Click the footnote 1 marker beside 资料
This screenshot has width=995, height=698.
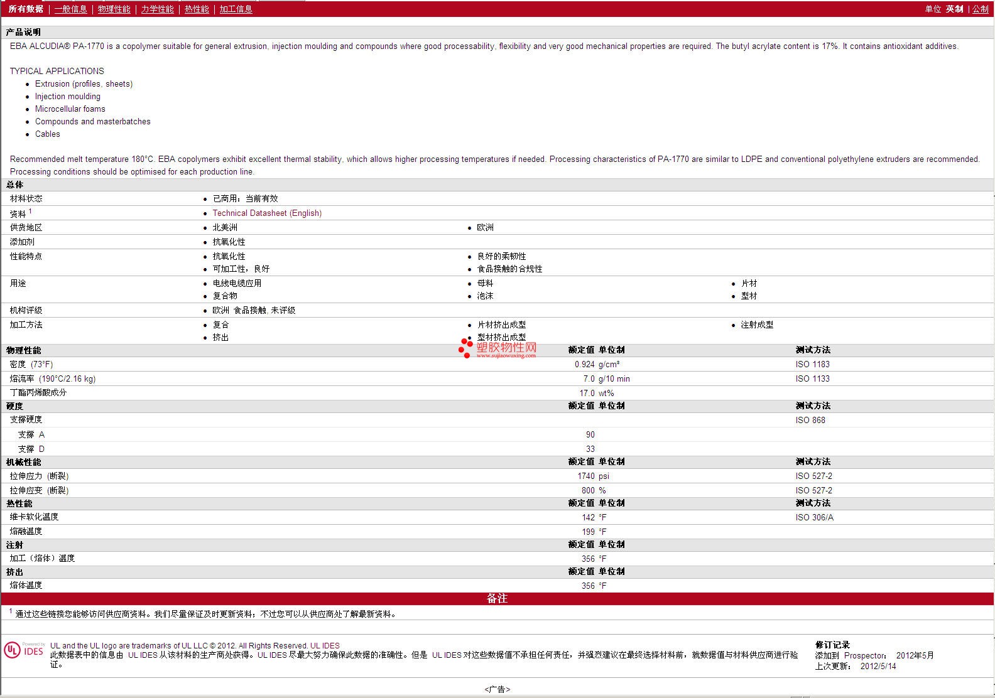pos(30,211)
